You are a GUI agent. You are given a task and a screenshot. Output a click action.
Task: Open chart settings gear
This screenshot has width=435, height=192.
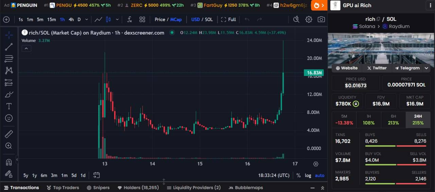click(309, 19)
